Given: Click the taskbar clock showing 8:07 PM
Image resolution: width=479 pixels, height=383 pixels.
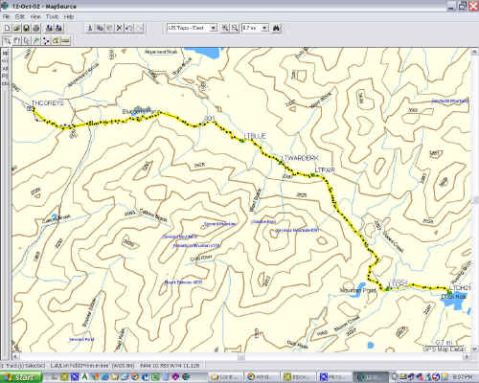Looking at the screenshot, I should click(x=463, y=377).
